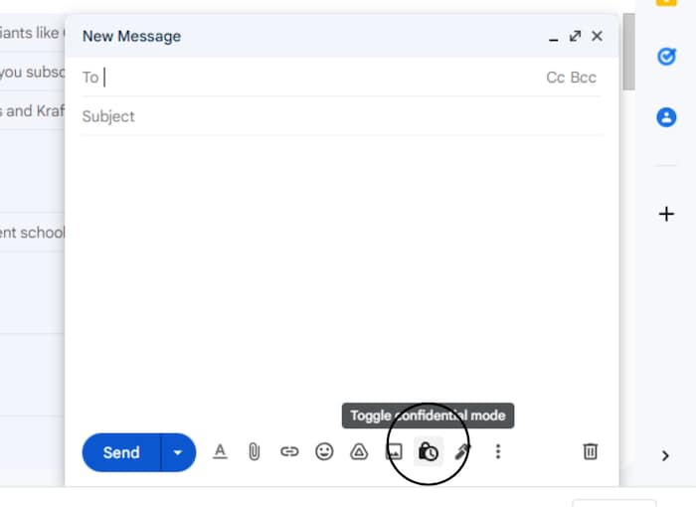696x507 pixels.
Task: Click the Subject field
Action: [338, 116]
